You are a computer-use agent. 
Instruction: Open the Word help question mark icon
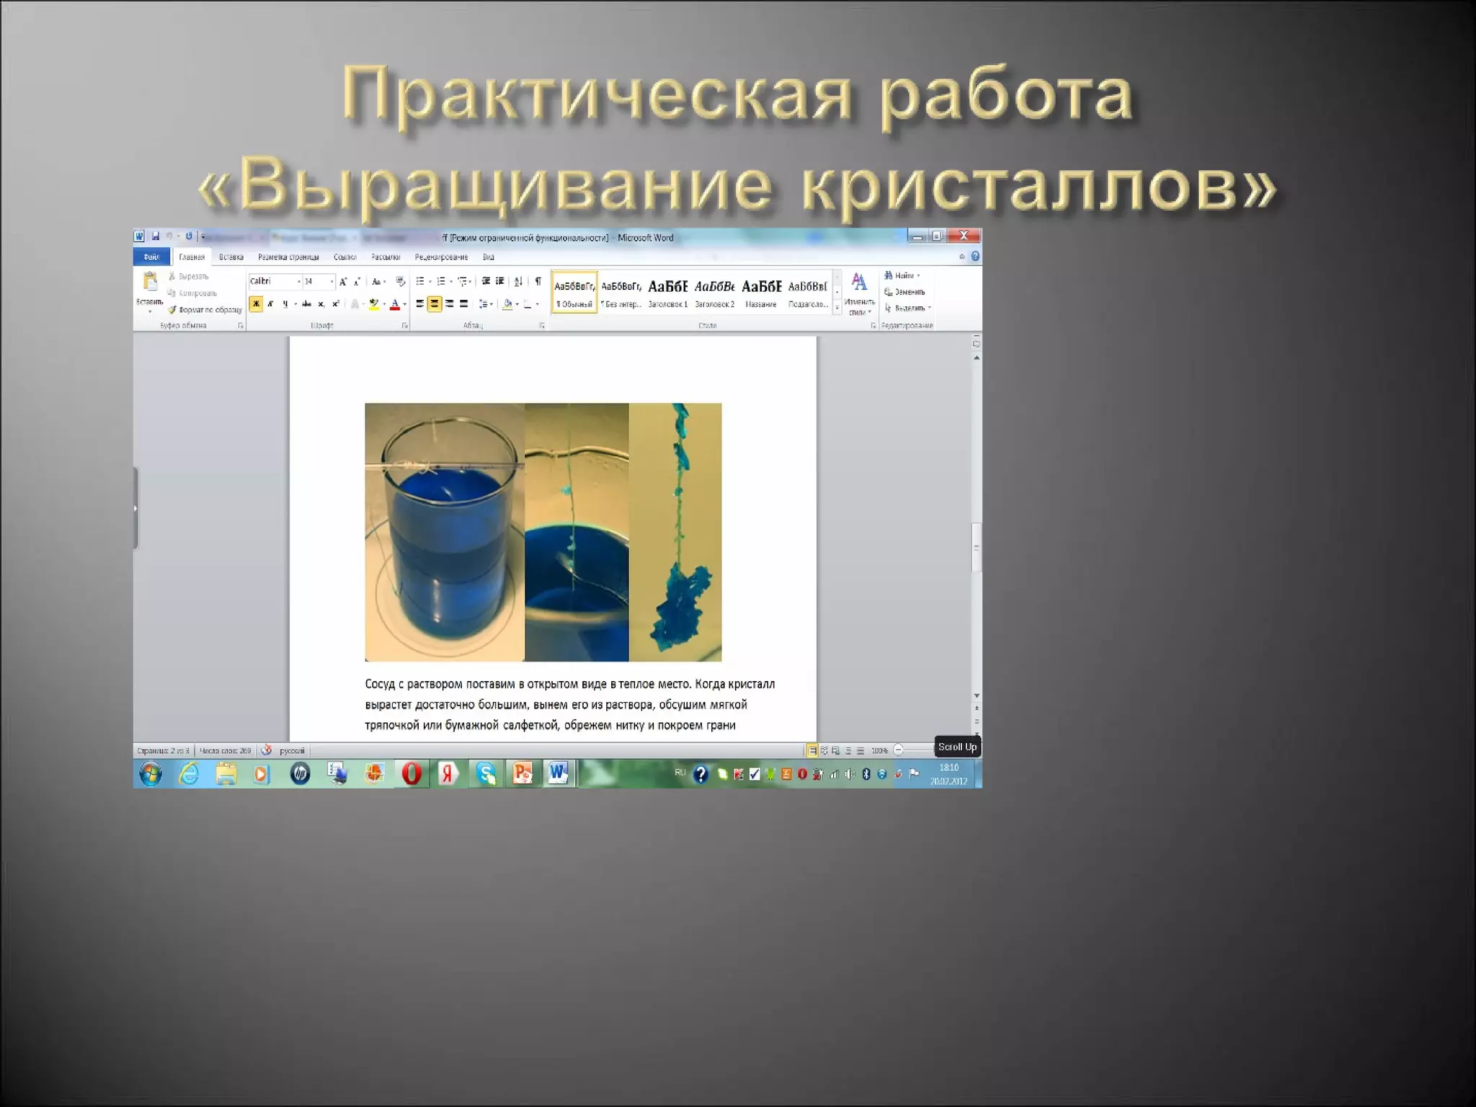point(975,257)
